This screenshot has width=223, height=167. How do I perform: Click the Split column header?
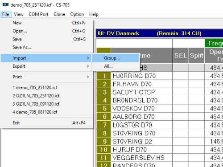click(196, 56)
